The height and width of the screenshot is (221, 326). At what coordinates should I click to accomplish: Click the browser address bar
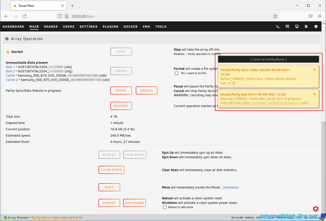point(166,16)
